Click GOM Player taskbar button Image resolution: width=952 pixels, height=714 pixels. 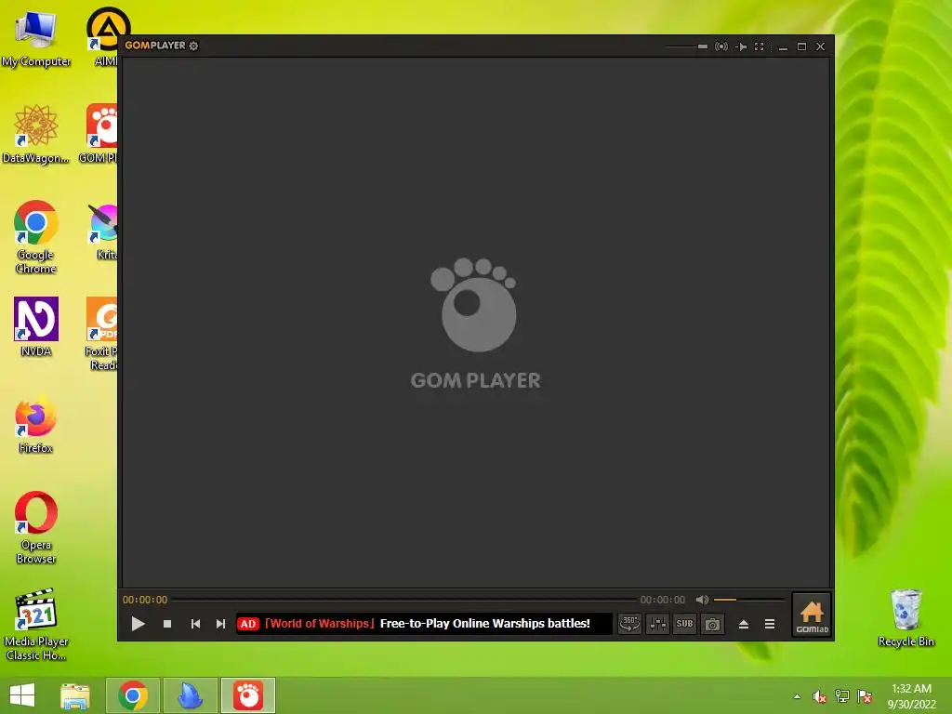coord(247,695)
